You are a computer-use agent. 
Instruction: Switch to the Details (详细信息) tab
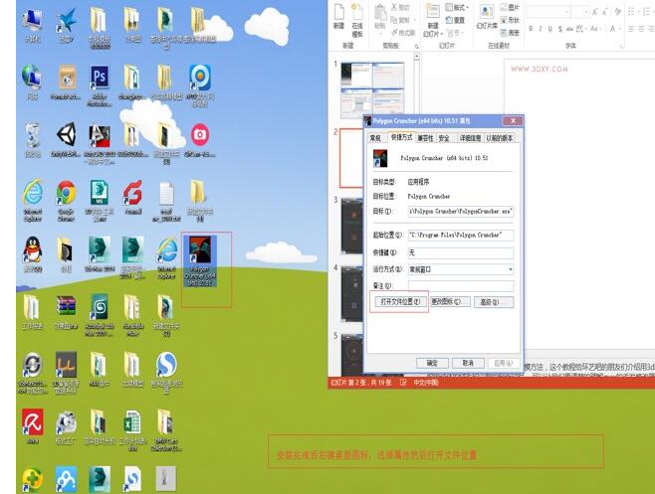coord(470,138)
